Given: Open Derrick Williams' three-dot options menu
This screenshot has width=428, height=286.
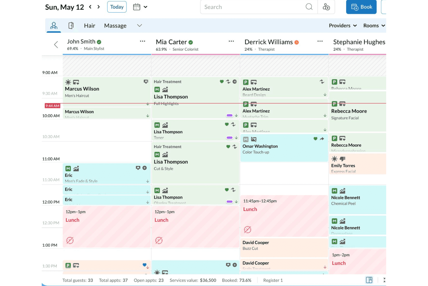Looking at the screenshot, I should [x=320, y=41].
